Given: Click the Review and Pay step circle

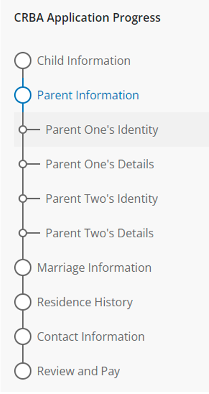Looking at the screenshot, I should (22, 370).
